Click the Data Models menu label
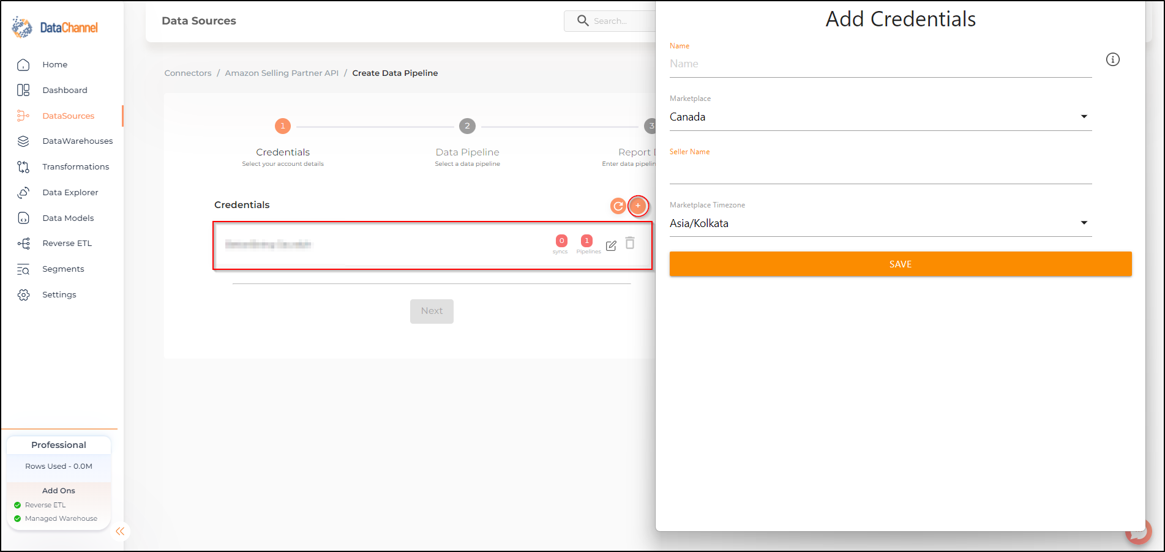 click(68, 218)
